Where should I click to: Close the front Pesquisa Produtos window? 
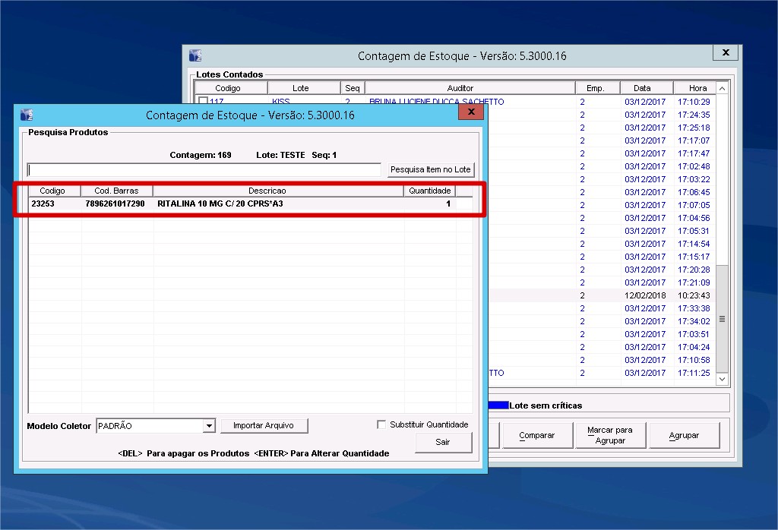(x=471, y=112)
